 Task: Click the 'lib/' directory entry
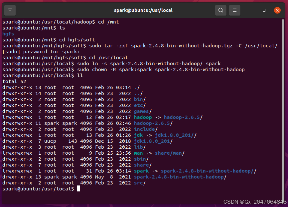140,147
